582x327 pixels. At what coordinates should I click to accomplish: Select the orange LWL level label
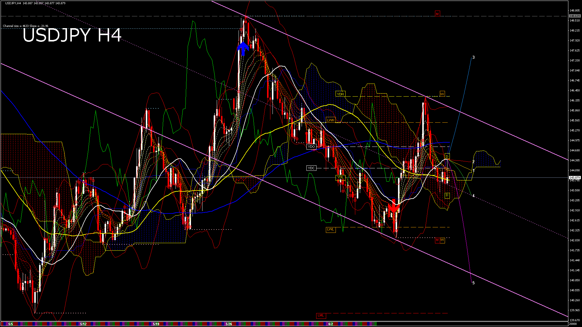click(330, 230)
